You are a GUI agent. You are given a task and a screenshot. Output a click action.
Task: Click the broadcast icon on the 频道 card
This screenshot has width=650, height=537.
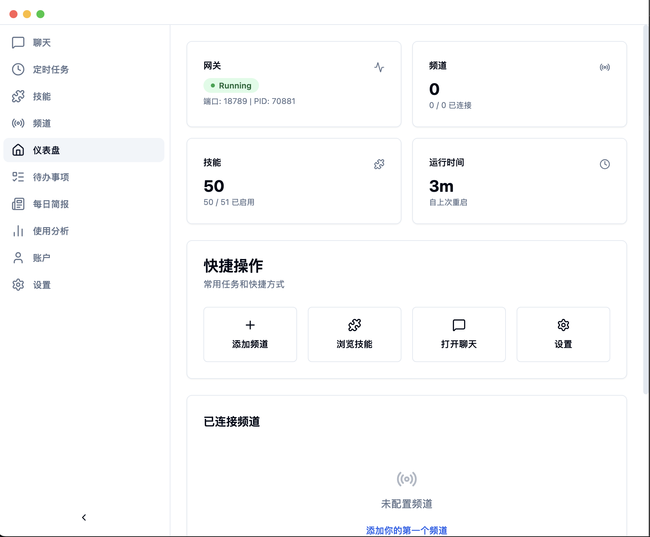tap(605, 67)
